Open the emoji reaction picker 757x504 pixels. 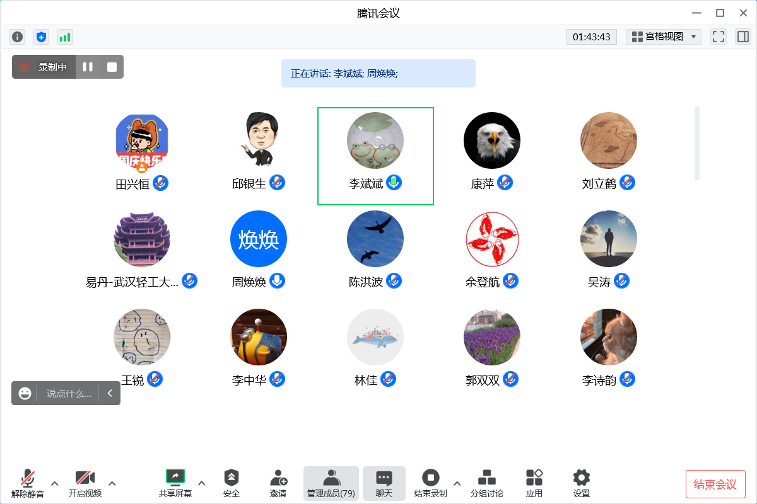click(x=25, y=393)
